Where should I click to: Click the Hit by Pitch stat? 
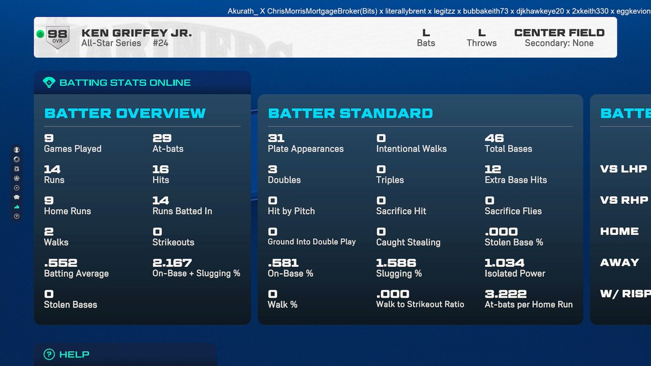pyautogui.click(x=291, y=206)
